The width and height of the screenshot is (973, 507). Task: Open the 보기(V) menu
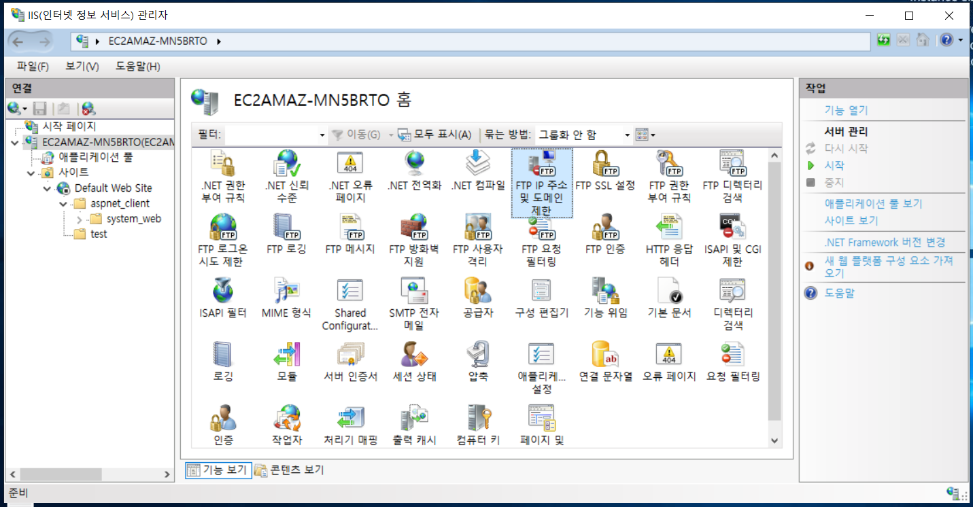(82, 66)
